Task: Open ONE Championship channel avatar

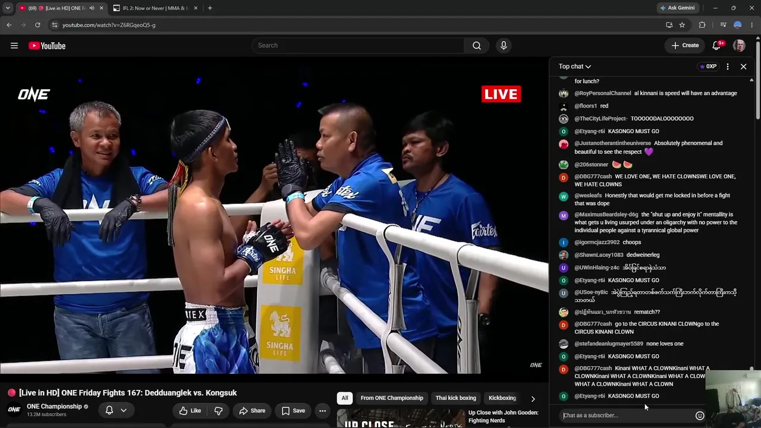Action: (14, 410)
